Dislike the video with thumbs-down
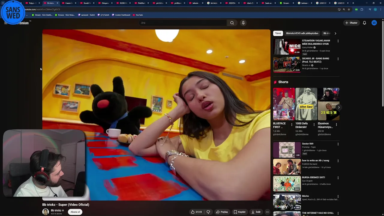The image size is (384, 216). coord(208,212)
